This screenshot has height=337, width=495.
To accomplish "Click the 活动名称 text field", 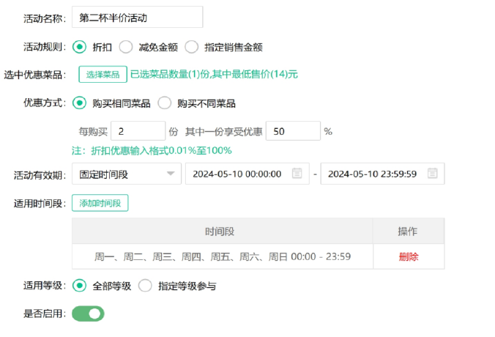I will [x=137, y=17].
